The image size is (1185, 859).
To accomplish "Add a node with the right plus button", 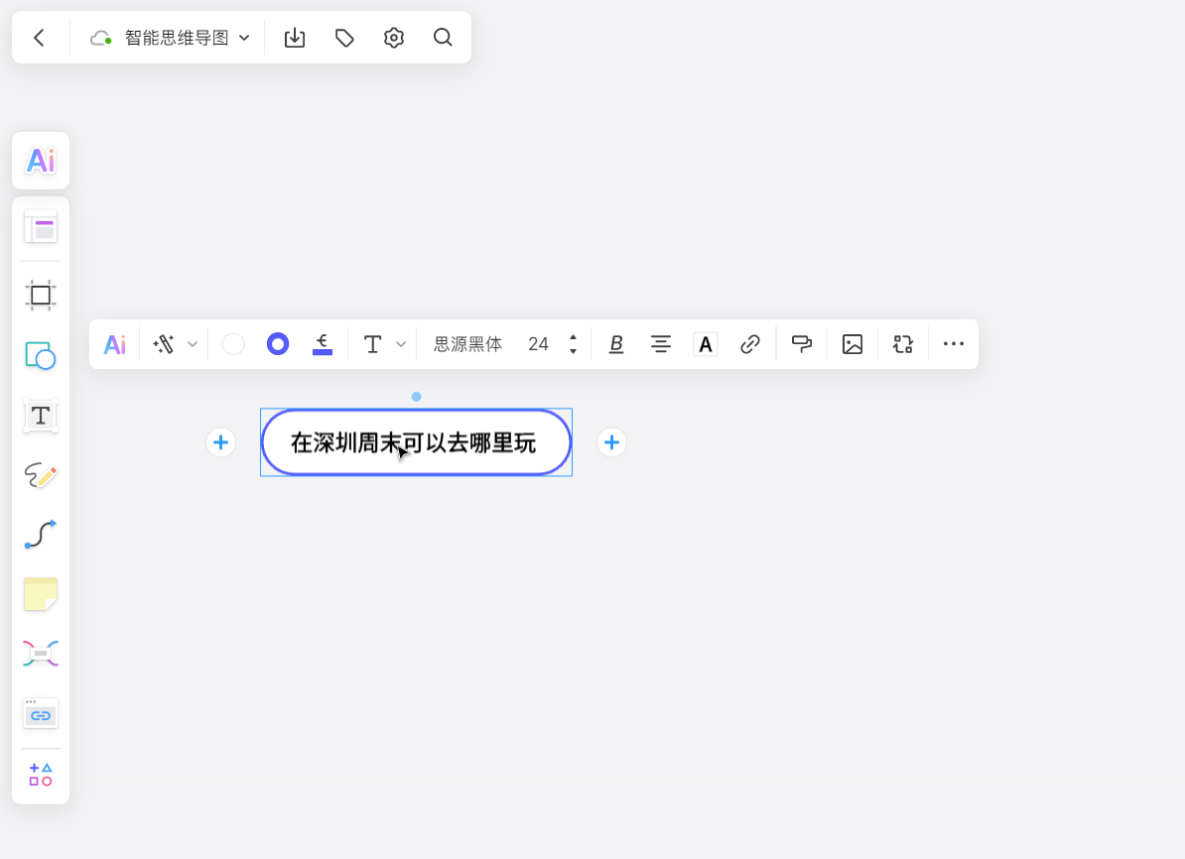I will tap(612, 442).
